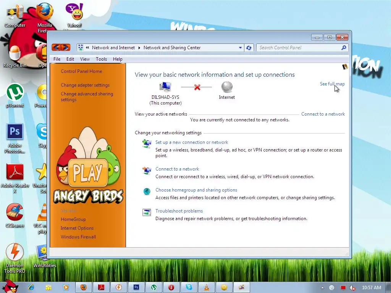Screen dimensions: 391x293
Task: Click the help icon at top right of pane
Action: click(x=345, y=66)
